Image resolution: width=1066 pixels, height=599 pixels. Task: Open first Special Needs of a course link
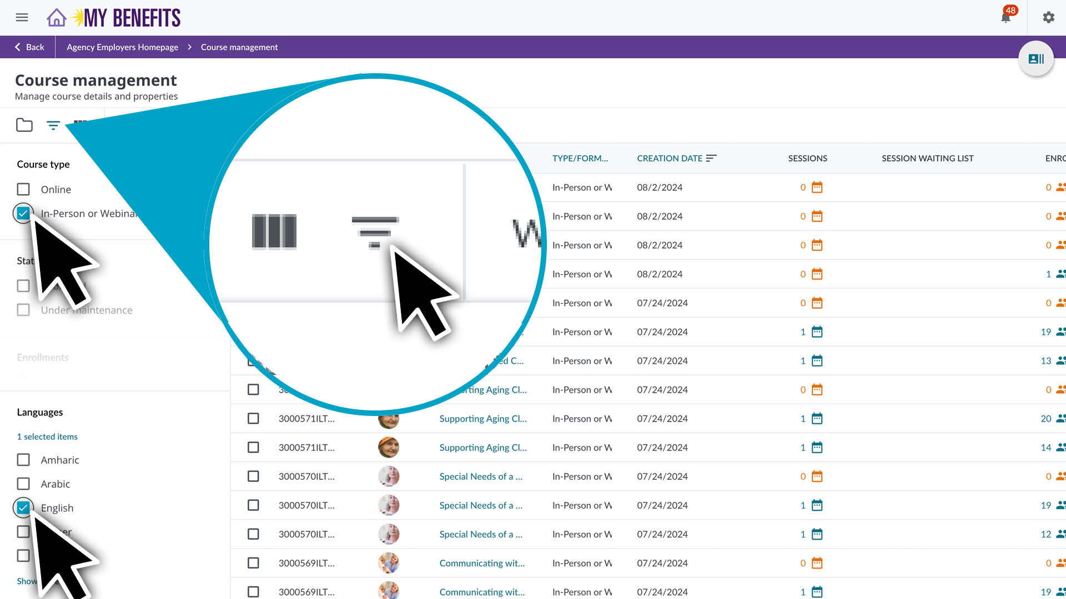pos(480,476)
